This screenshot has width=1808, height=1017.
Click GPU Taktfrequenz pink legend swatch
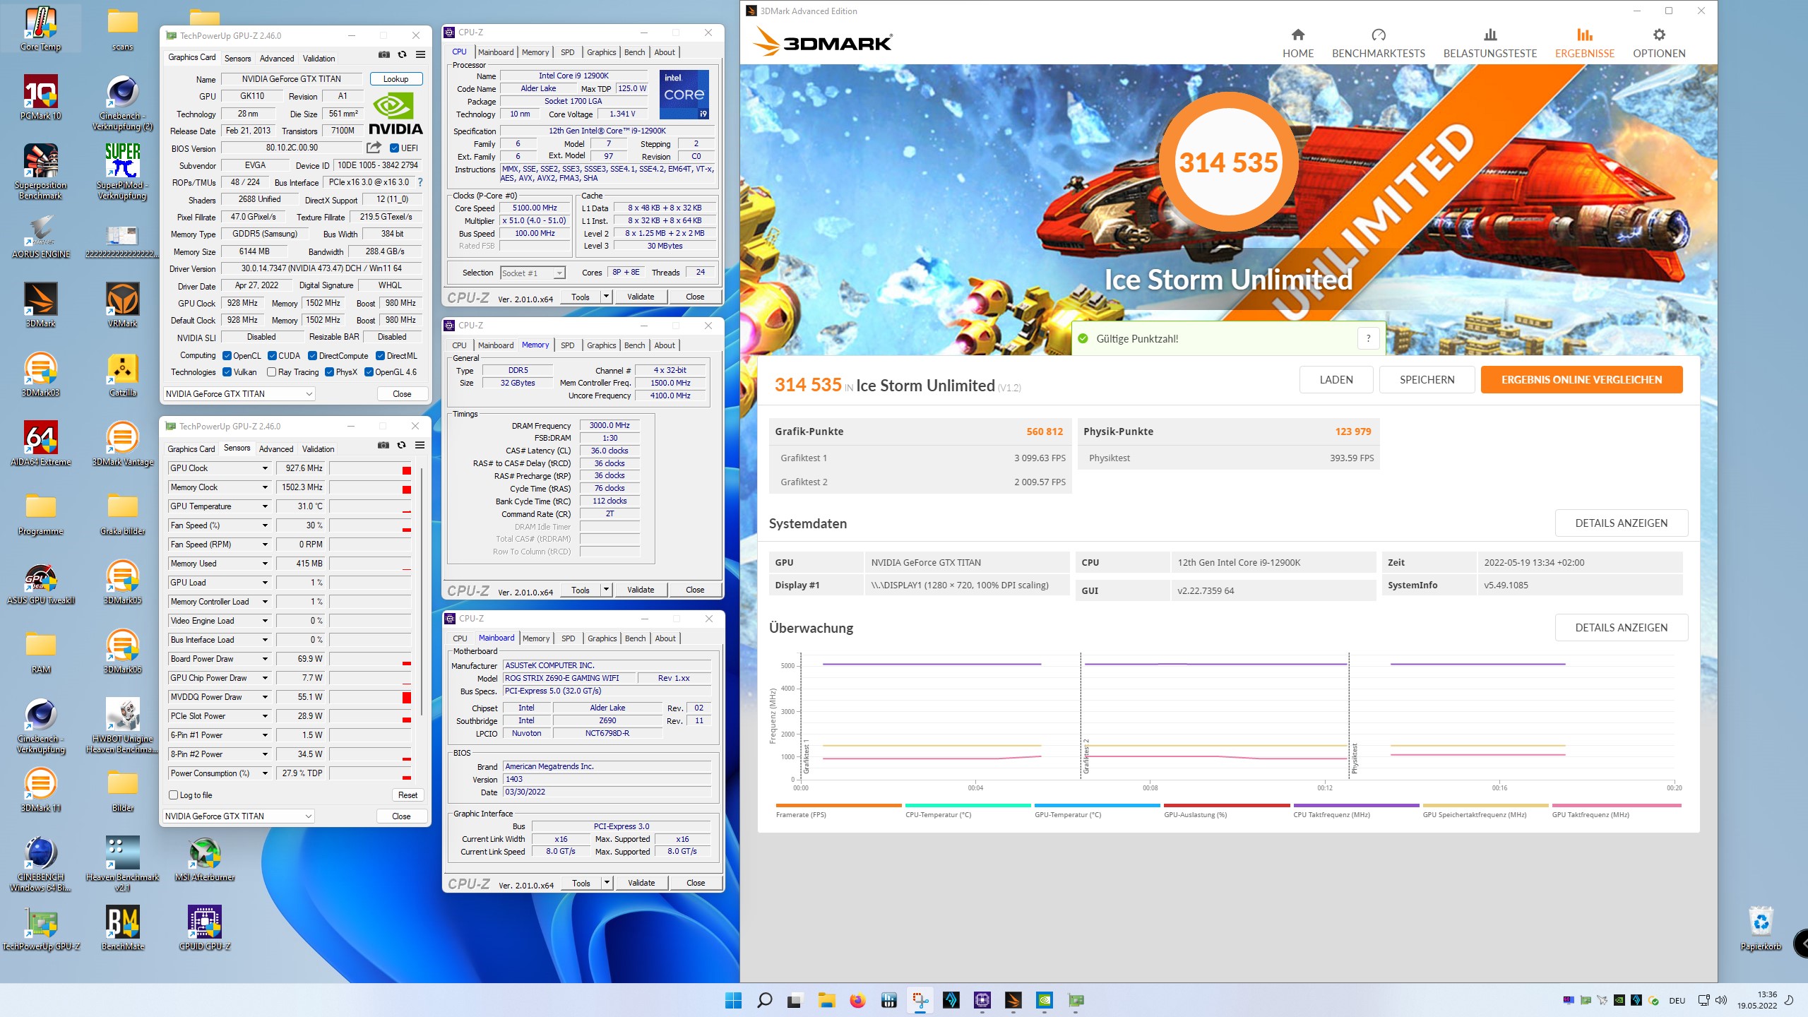(x=1617, y=805)
